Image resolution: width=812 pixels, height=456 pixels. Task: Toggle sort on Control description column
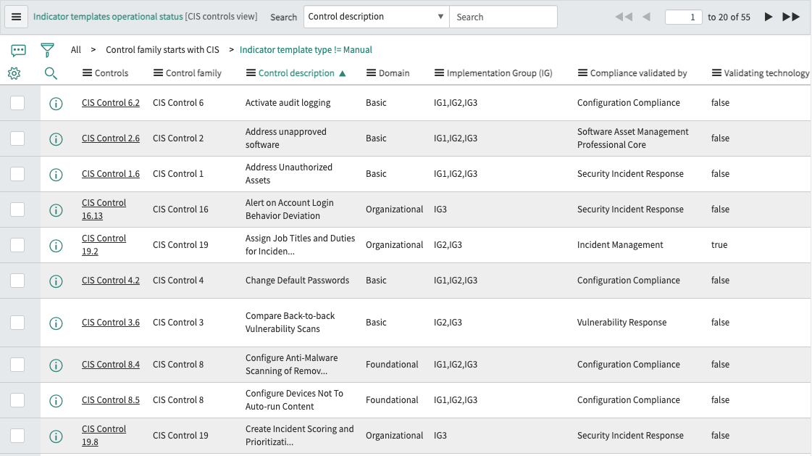(x=296, y=73)
